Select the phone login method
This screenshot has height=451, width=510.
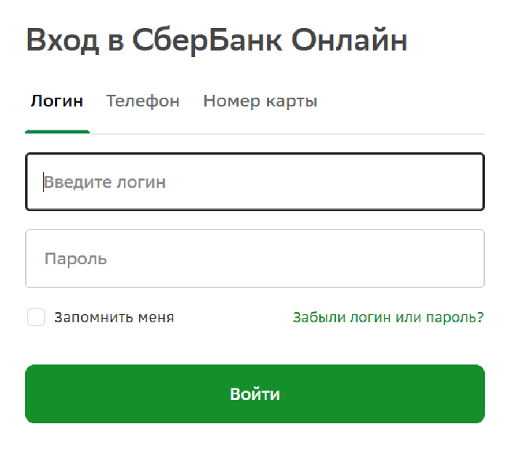pyautogui.click(x=142, y=100)
